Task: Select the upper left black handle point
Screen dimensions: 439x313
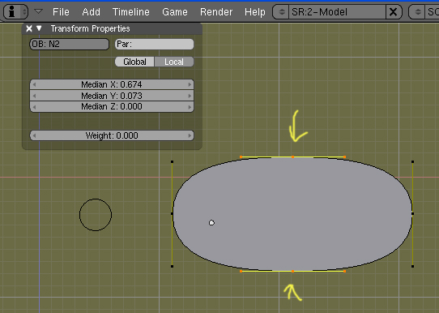Action: tap(172, 161)
